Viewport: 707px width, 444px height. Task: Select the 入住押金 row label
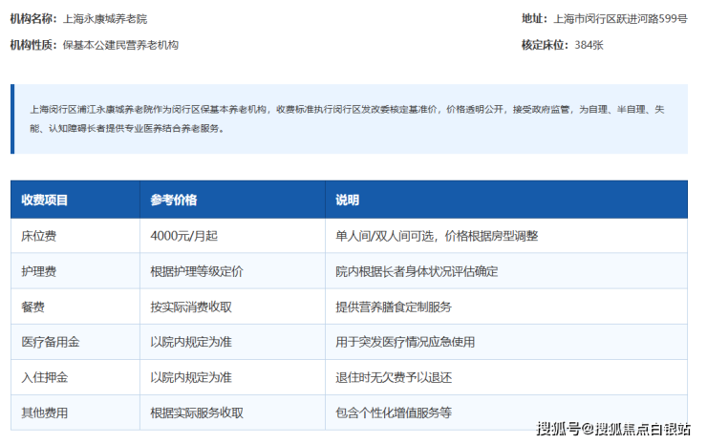point(45,377)
